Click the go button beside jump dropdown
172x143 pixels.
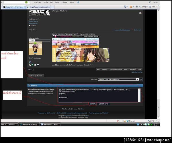pos(141,79)
